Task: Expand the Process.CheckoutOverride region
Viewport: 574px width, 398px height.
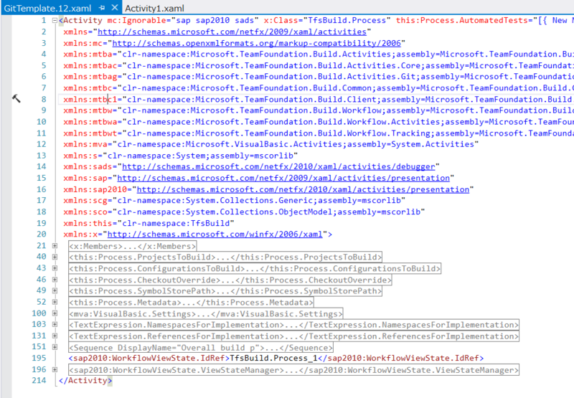Action: coord(55,280)
